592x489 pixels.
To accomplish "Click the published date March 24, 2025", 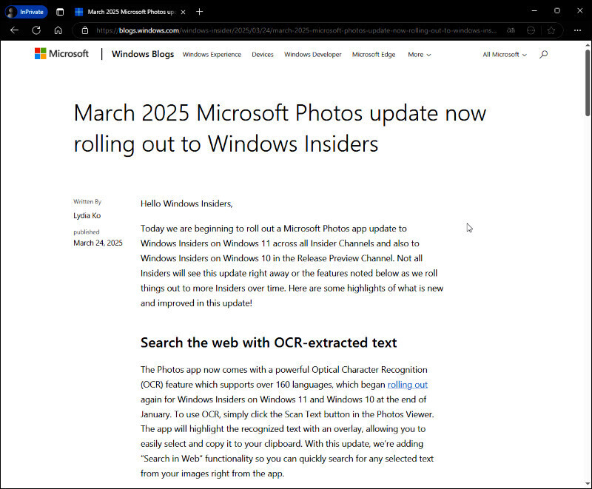I will coord(98,243).
